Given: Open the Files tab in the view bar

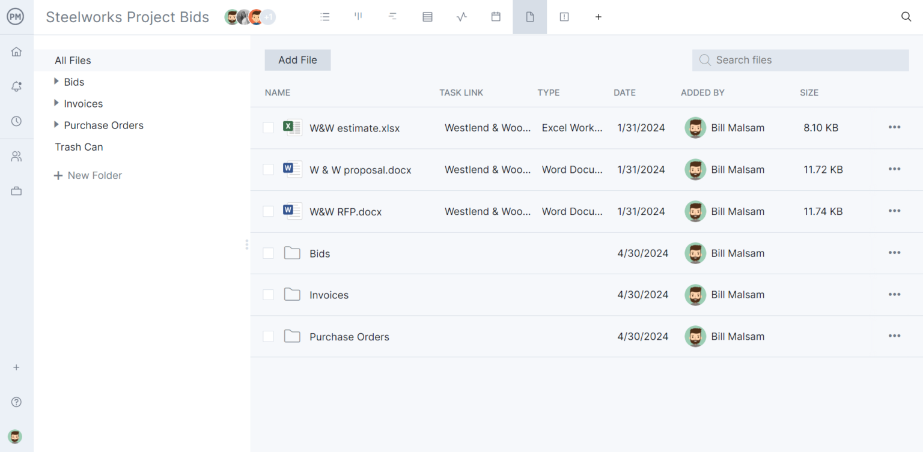Looking at the screenshot, I should [x=529, y=17].
